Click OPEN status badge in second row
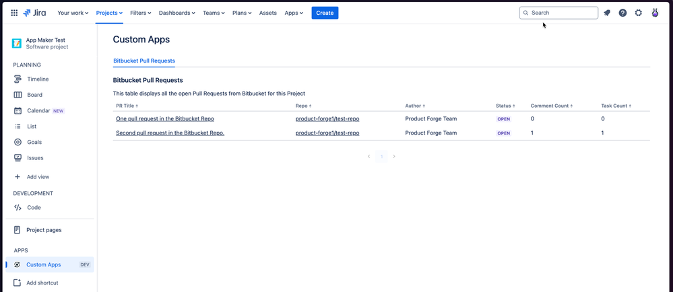Screen dimensions: 673x292 [x=503, y=133]
